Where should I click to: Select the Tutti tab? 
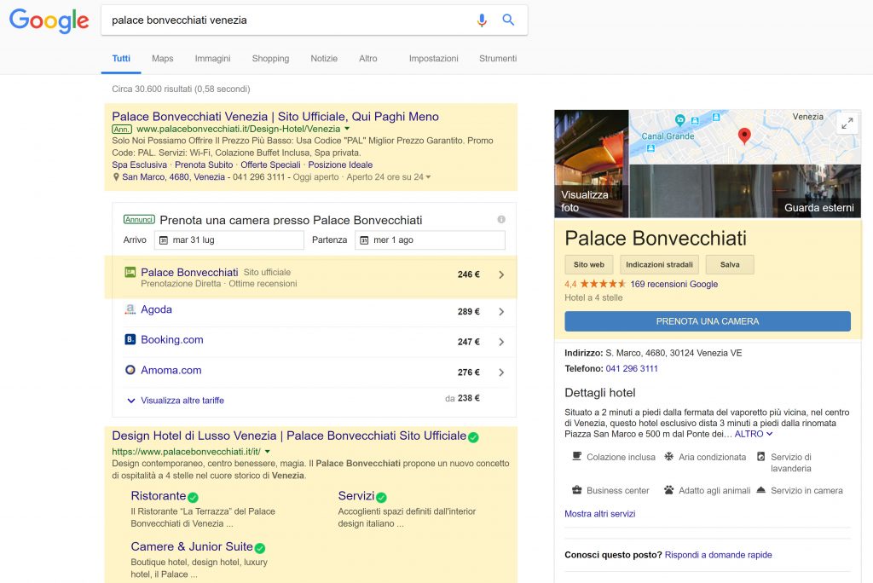(x=121, y=59)
